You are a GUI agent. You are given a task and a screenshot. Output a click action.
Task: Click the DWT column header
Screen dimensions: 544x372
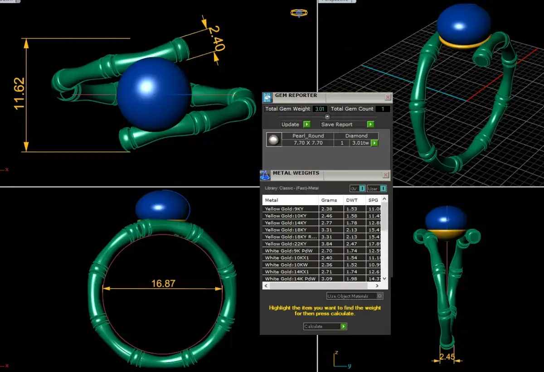355,200
